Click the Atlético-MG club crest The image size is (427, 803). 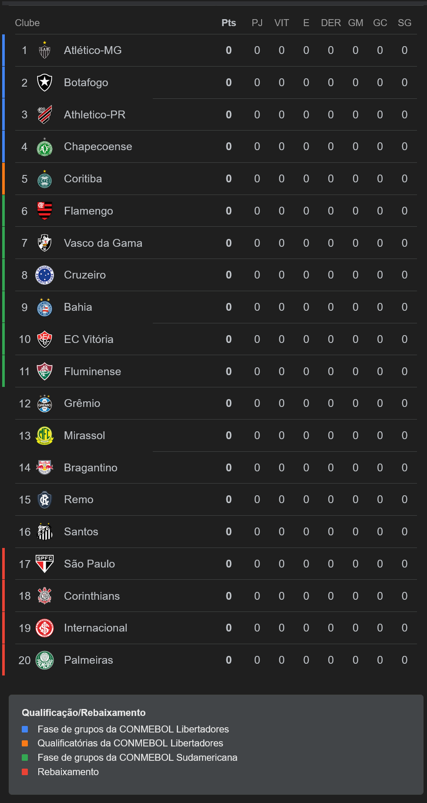44,50
